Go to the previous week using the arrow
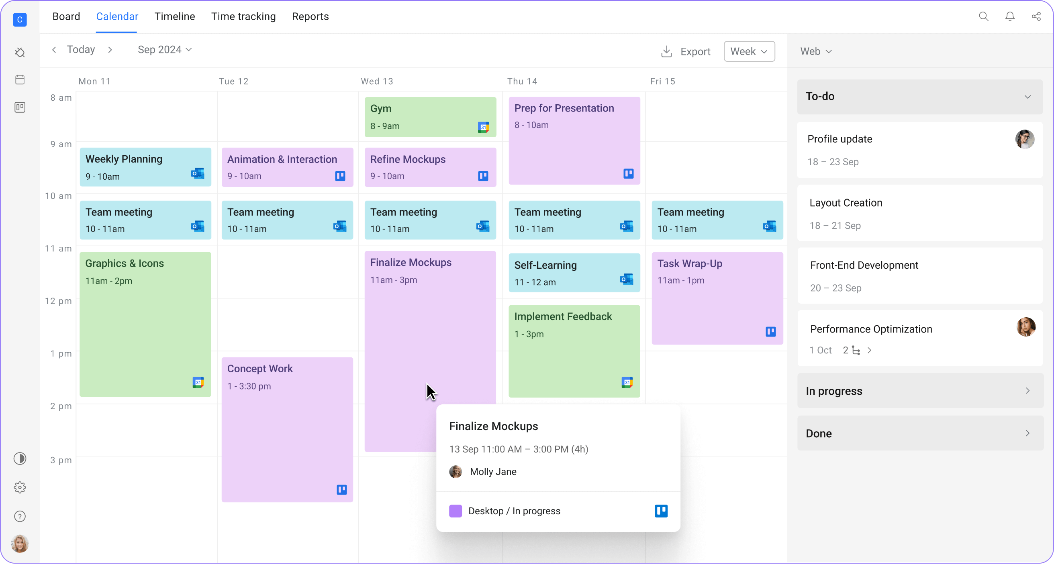1054x564 pixels. pyautogui.click(x=54, y=50)
